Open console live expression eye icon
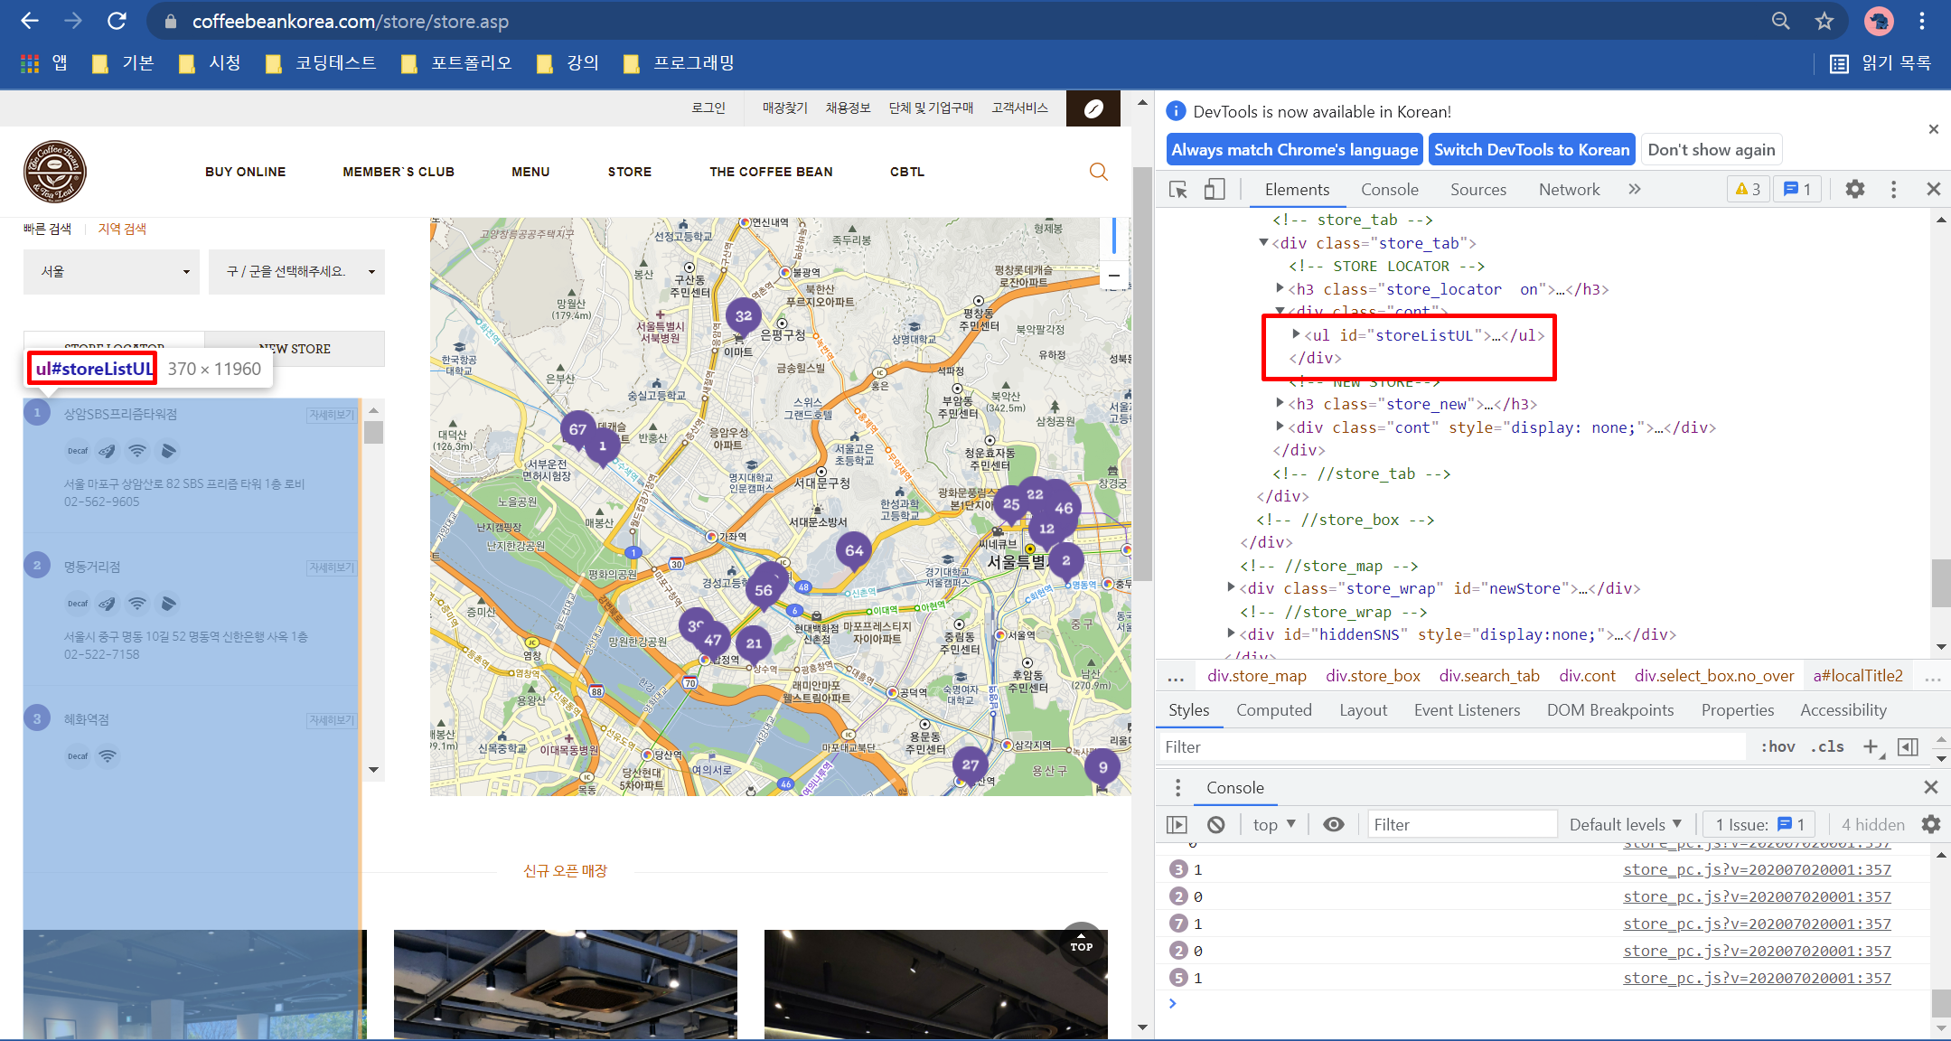 pyautogui.click(x=1333, y=824)
